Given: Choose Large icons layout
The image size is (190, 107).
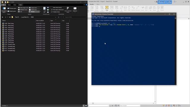Looking at the screenshot, I should [x=33, y=8].
